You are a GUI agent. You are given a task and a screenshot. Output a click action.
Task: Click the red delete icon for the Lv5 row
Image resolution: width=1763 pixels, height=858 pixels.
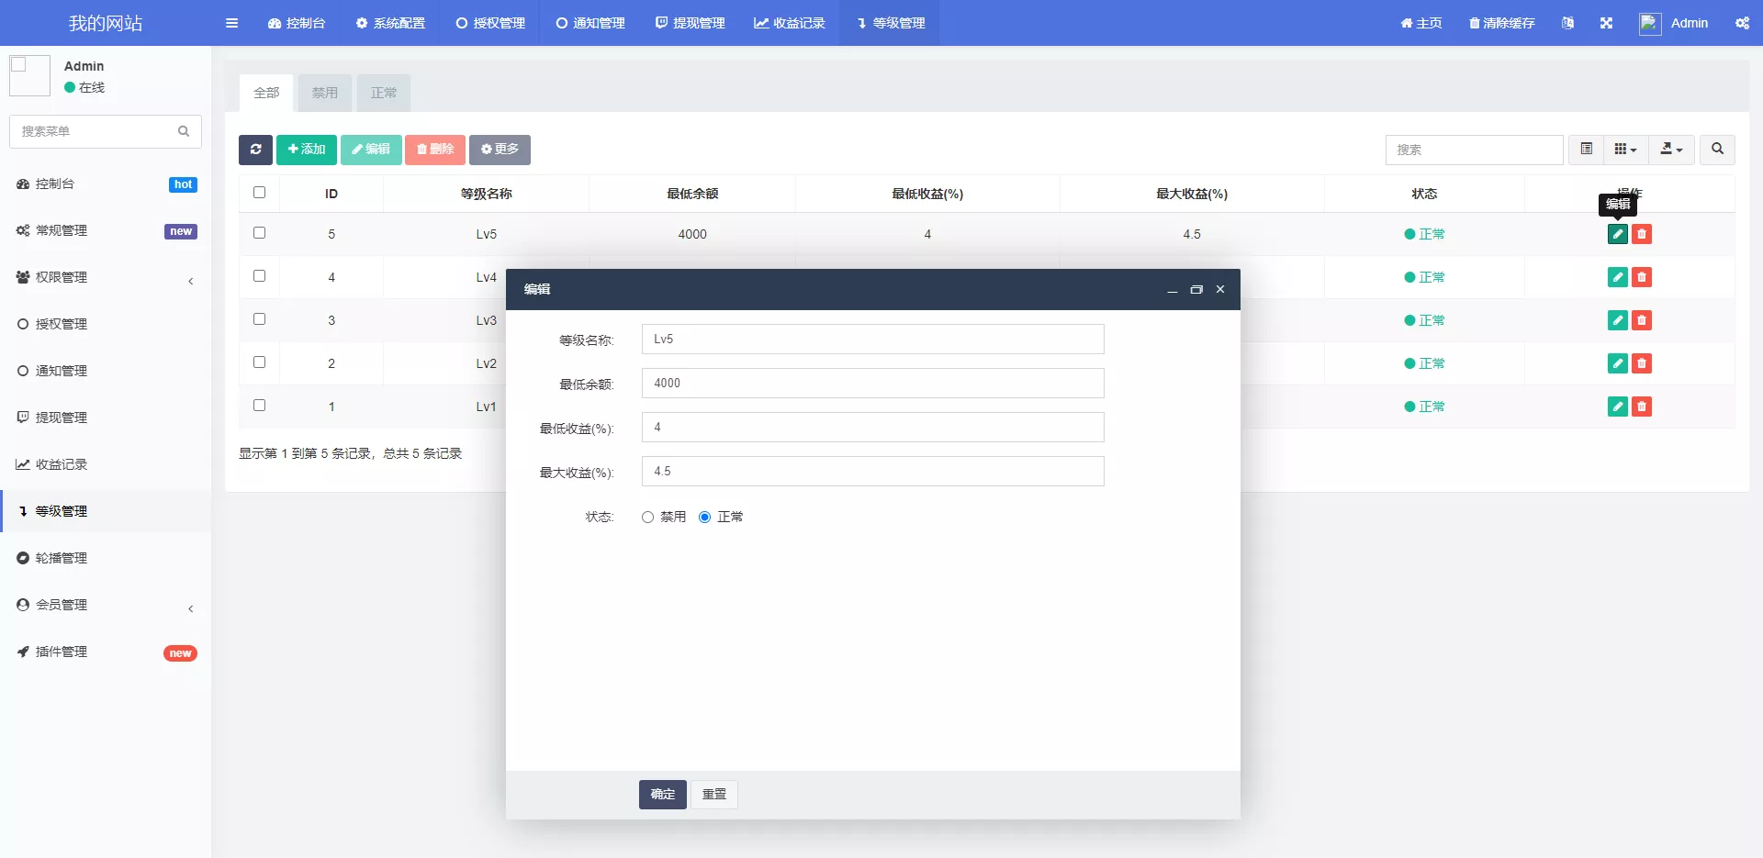click(1642, 234)
